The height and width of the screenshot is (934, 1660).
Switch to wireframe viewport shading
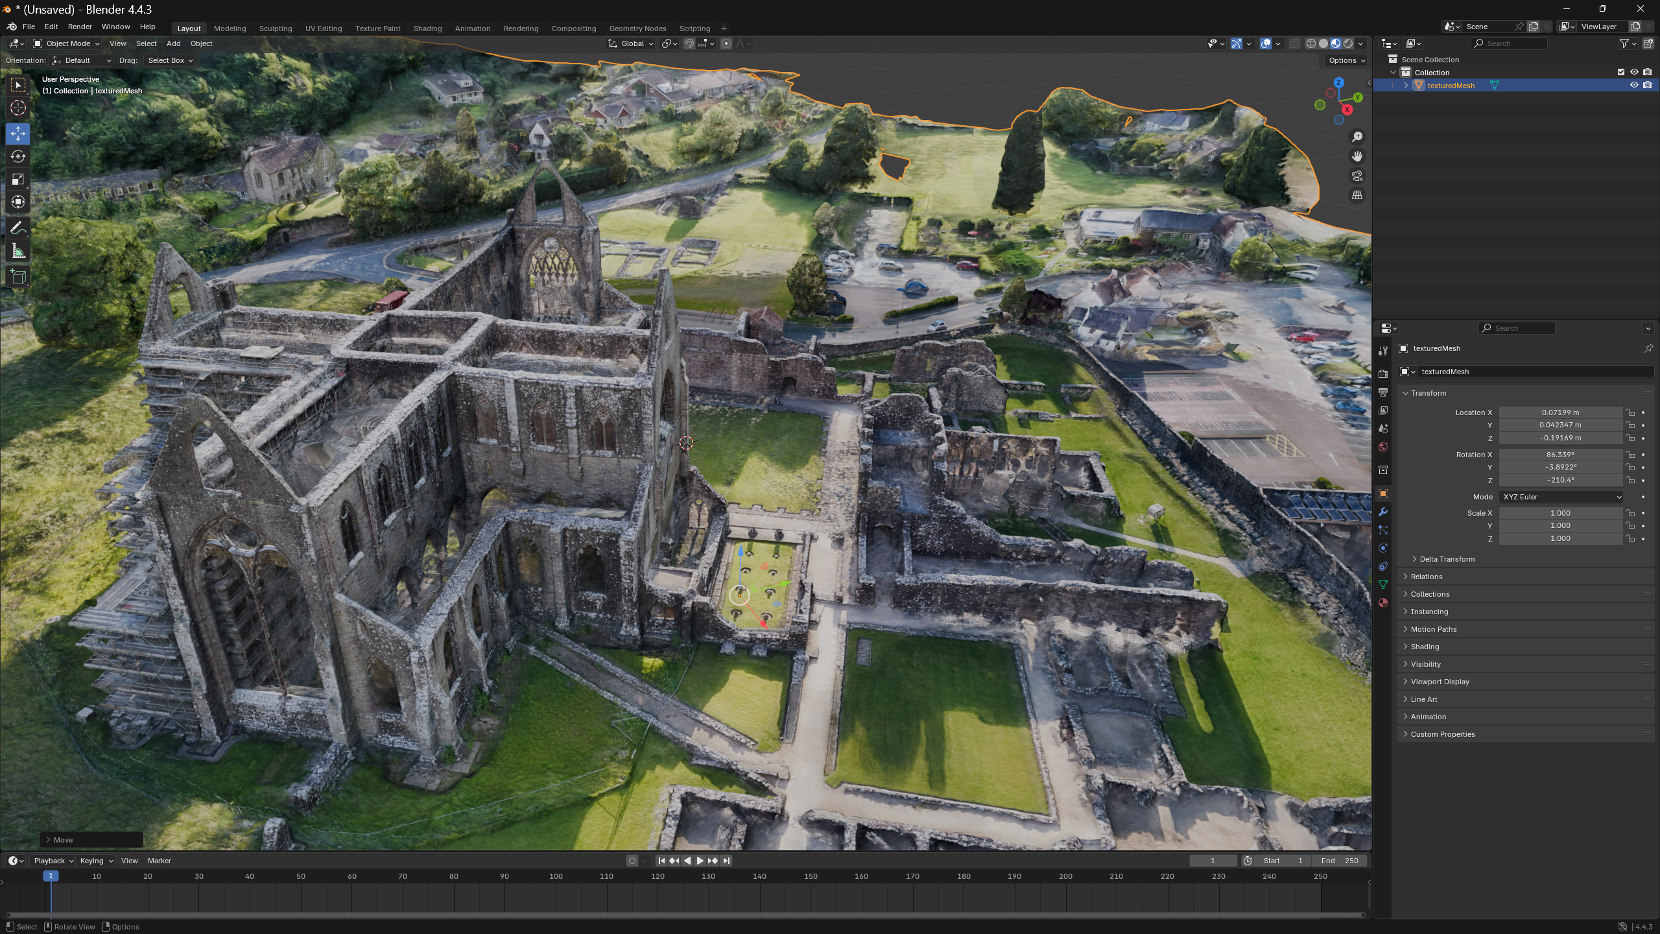point(1310,43)
